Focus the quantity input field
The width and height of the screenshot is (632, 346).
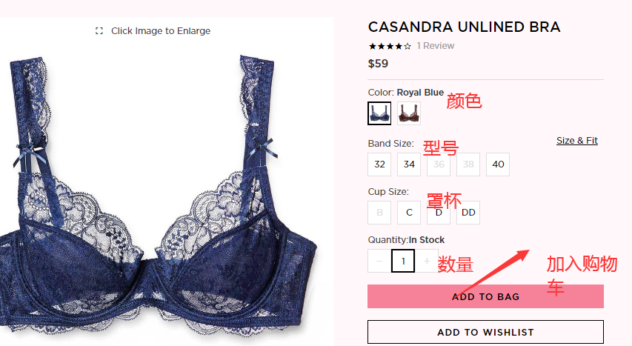(403, 261)
